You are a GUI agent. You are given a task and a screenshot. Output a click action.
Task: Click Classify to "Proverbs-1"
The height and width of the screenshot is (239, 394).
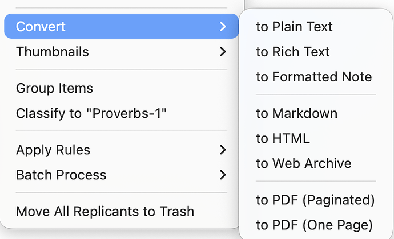point(91,113)
